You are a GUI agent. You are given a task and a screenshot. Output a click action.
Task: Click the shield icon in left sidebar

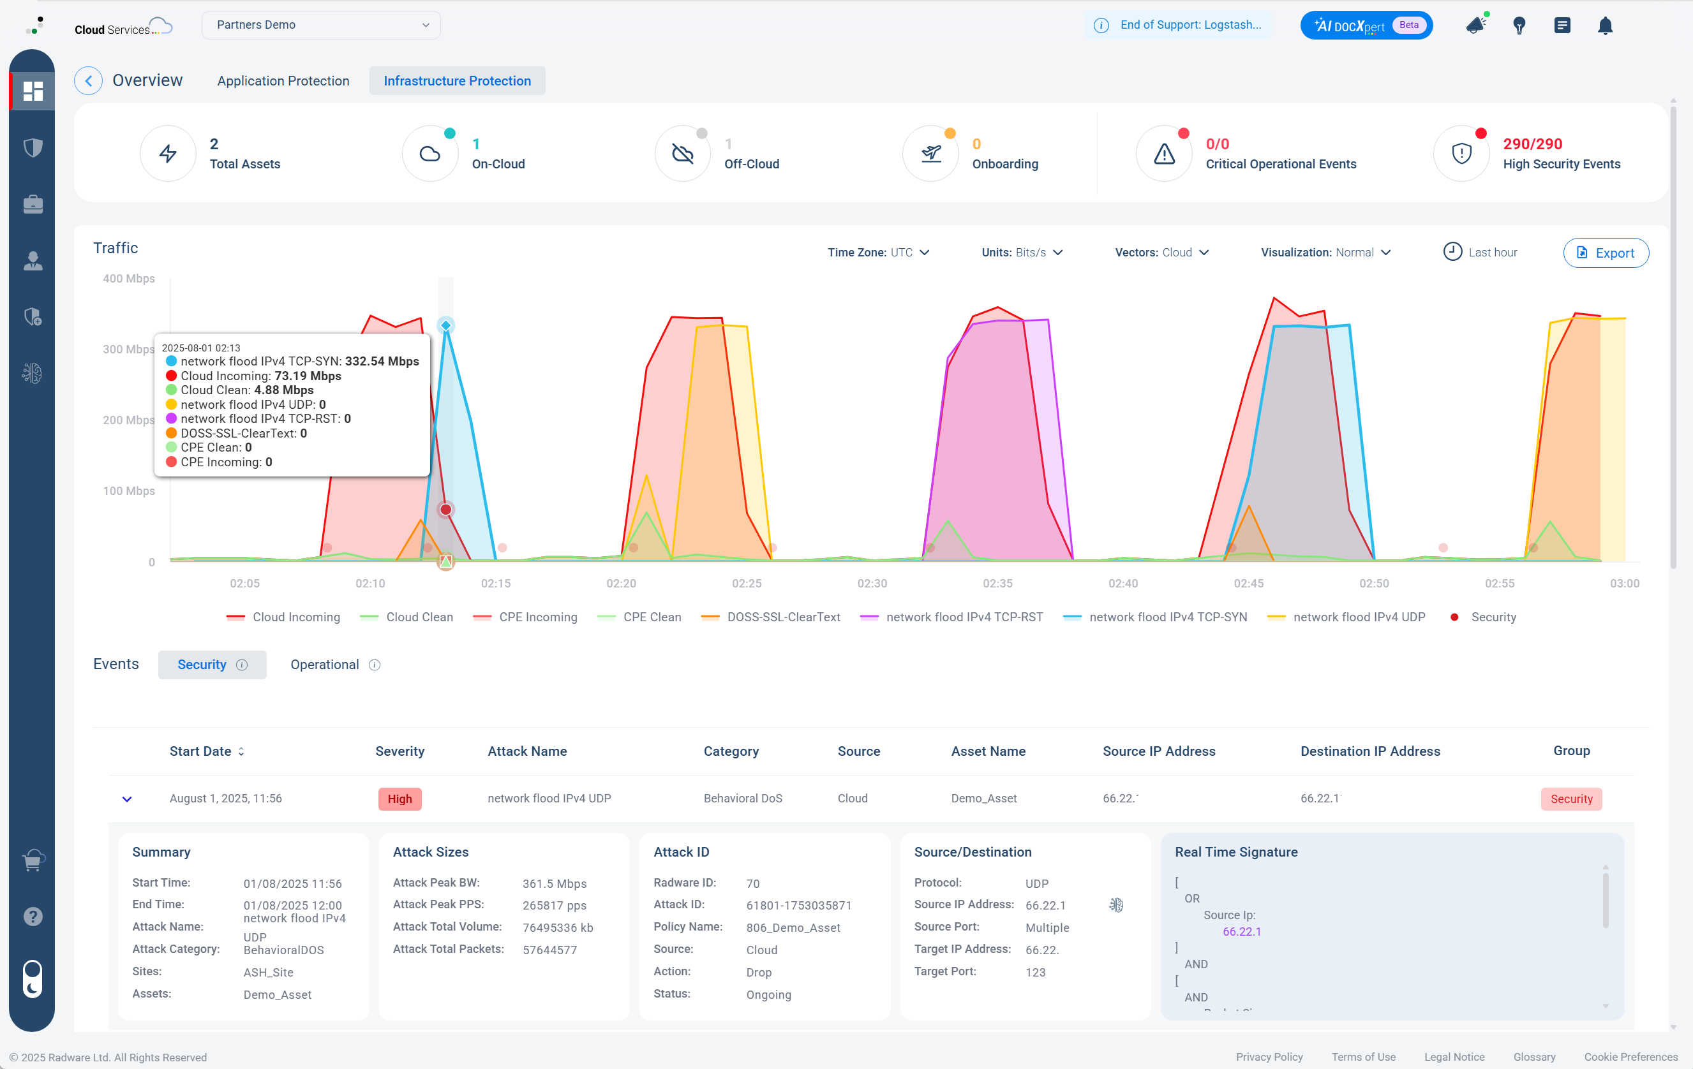tap(33, 147)
